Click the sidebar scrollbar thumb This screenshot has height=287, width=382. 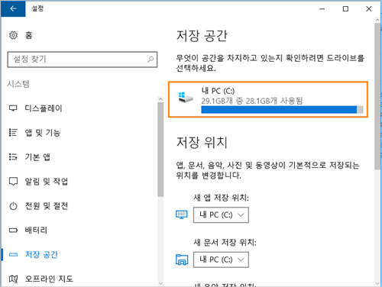[160, 150]
